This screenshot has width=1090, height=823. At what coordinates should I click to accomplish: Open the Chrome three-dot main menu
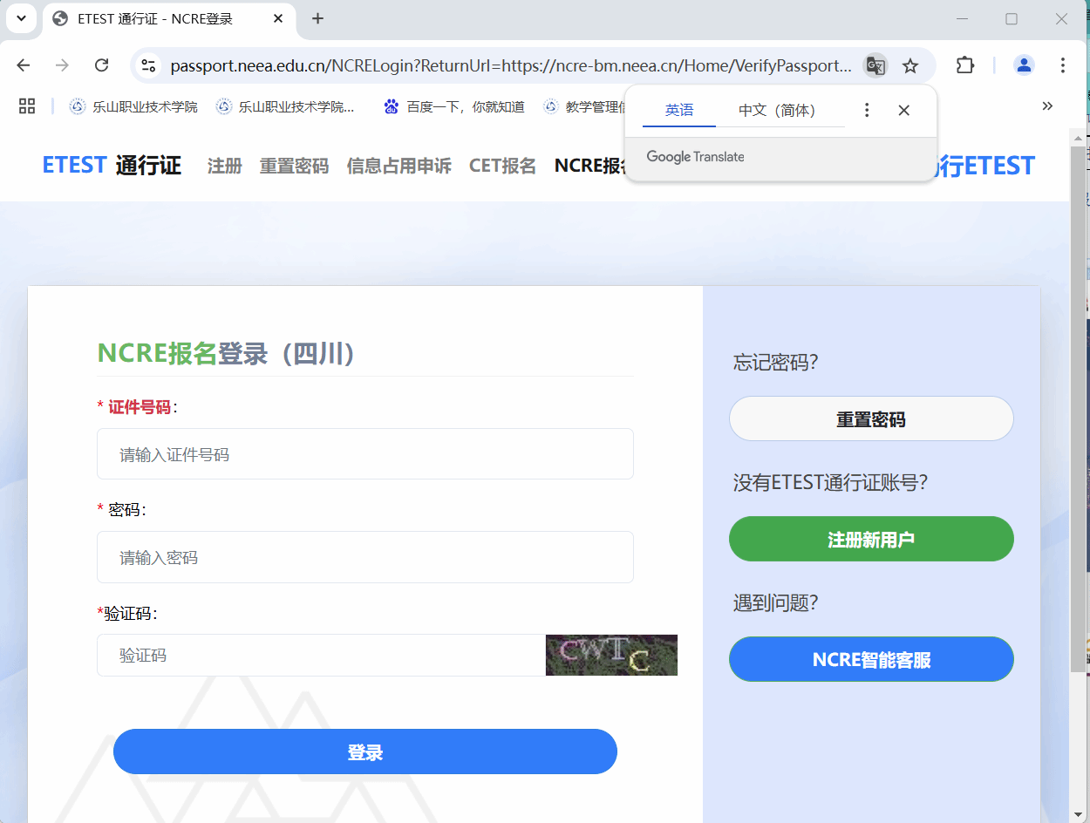1063,65
